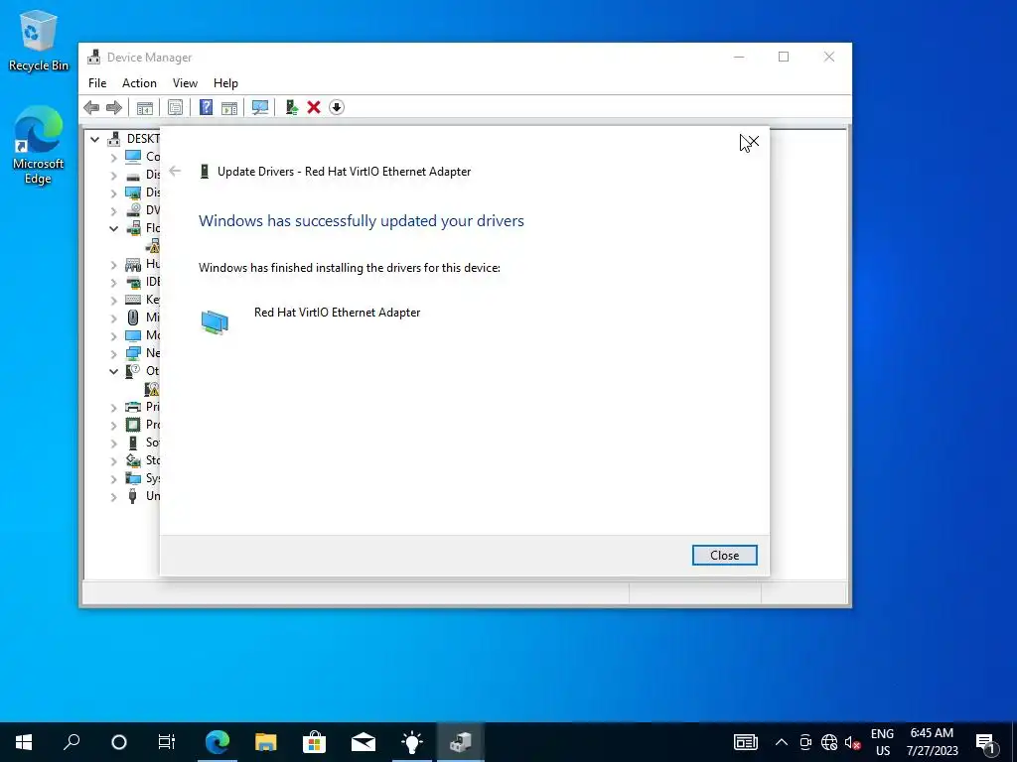Open File Explorer from taskbar
The height and width of the screenshot is (762, 1017).
(266, 742)
